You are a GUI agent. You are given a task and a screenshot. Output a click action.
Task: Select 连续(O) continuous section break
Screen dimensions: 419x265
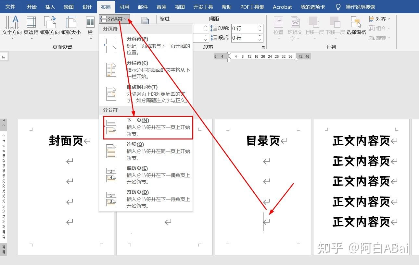tap(146, 151)
